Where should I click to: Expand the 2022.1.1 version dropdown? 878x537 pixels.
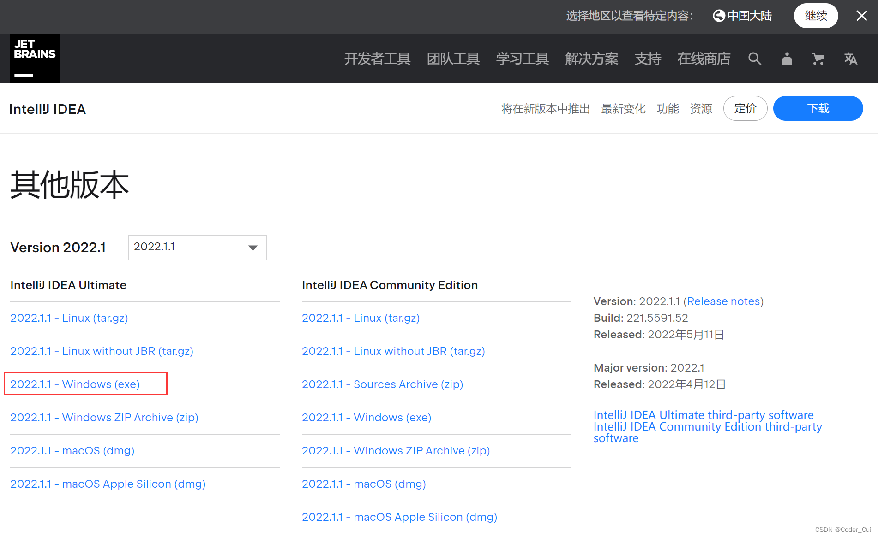(x=197, y=248)
